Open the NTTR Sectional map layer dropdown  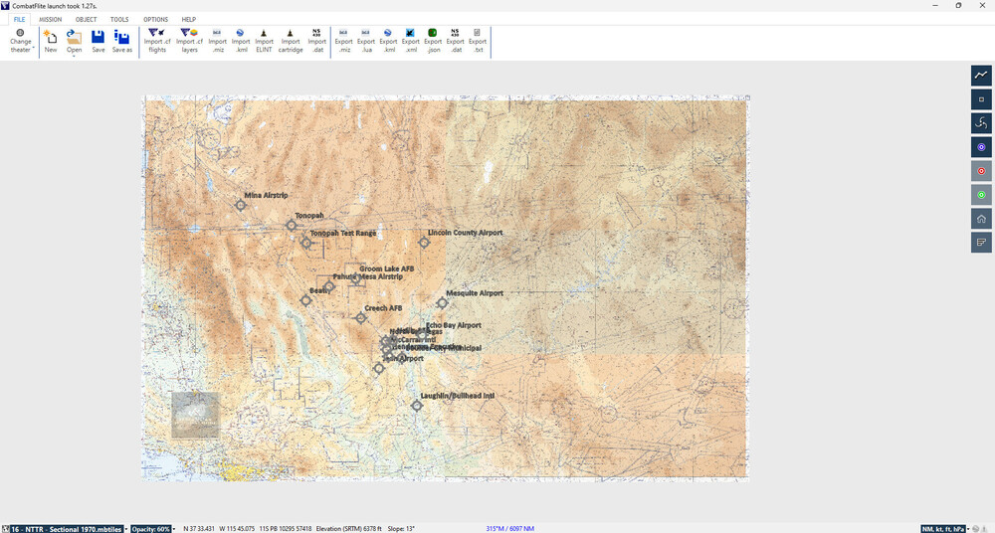click(65, 528)
